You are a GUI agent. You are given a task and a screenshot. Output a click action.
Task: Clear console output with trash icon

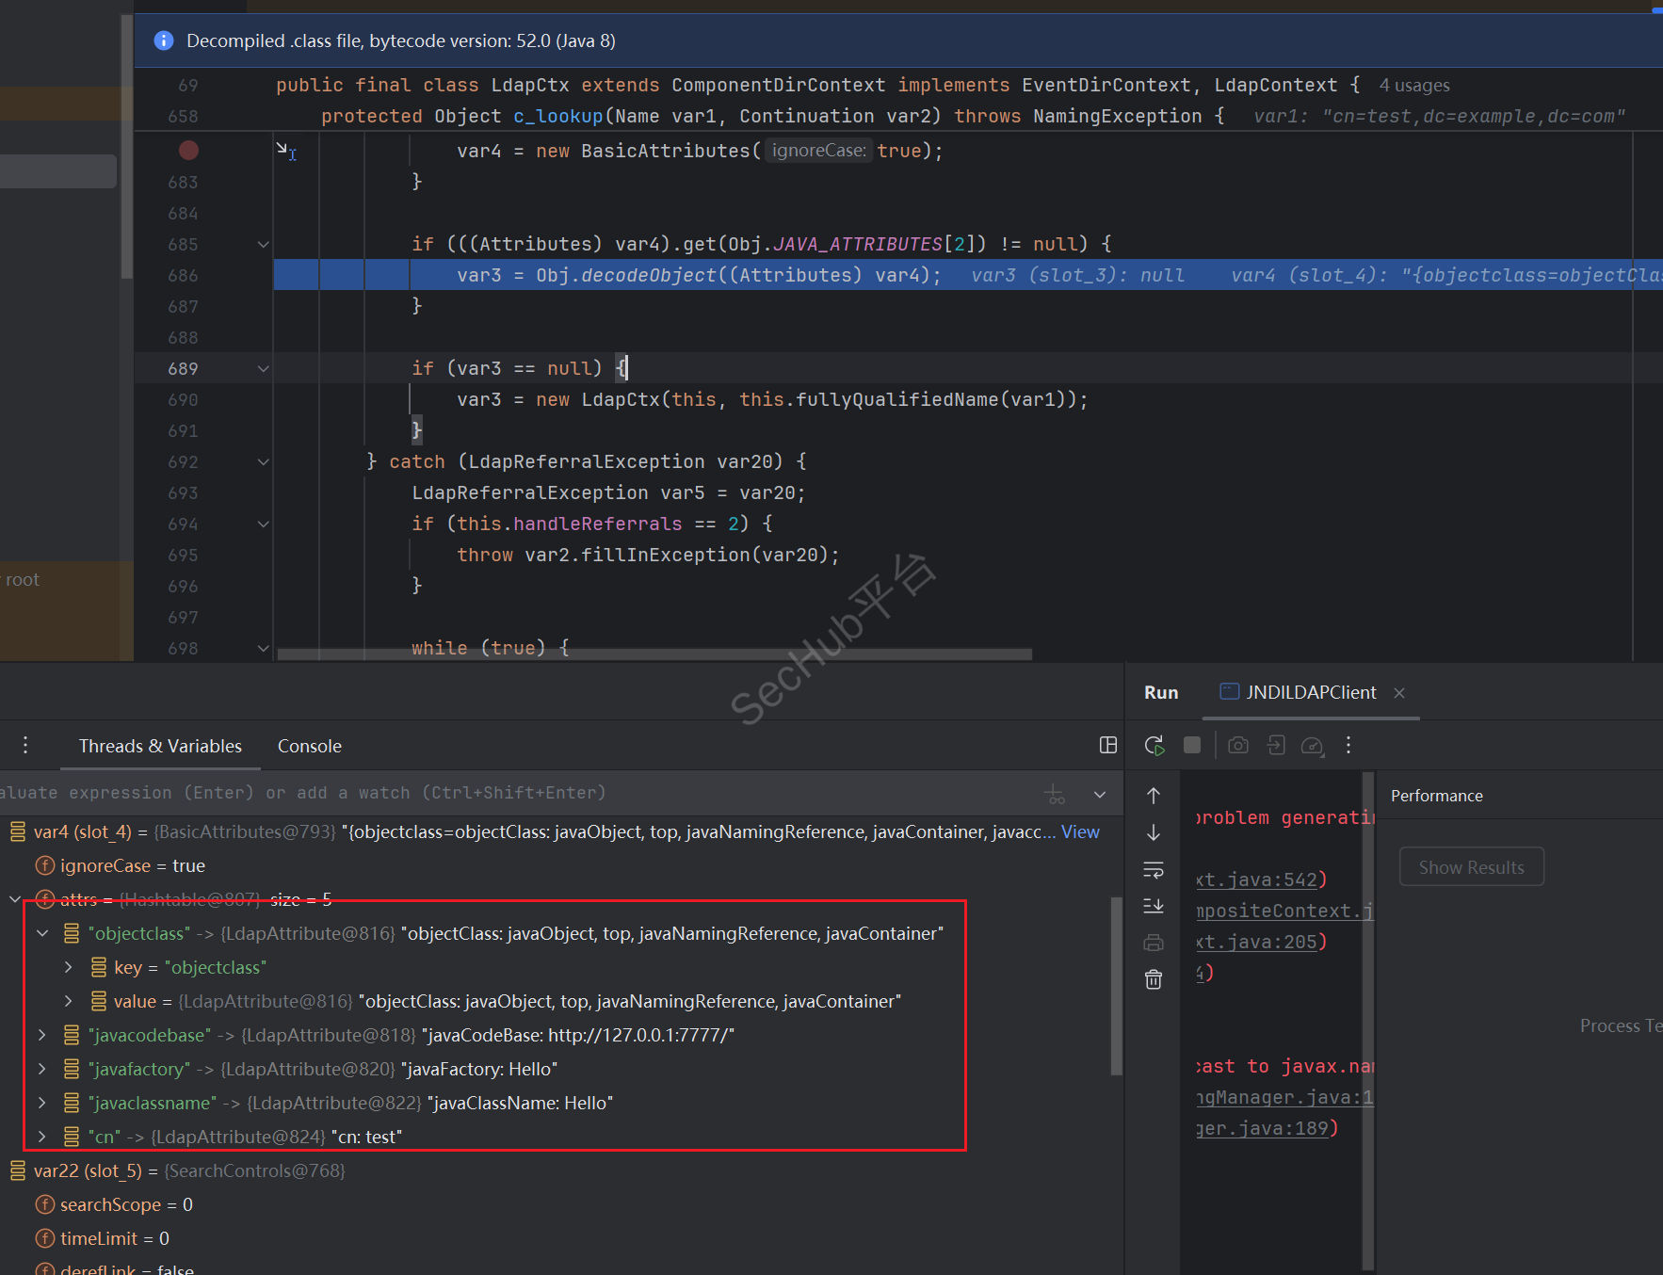1154,979
